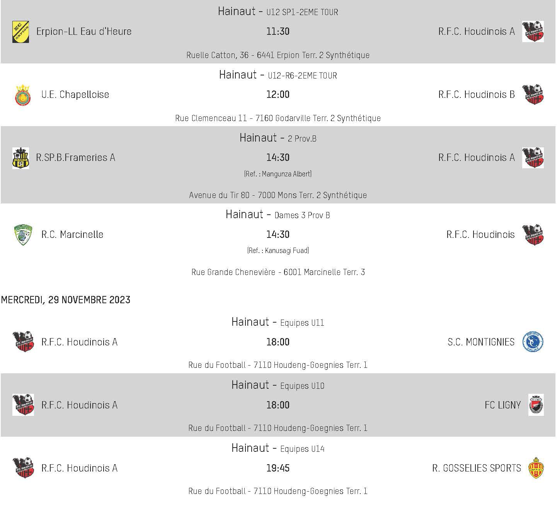Image resolution: width=557 pixels, height=511 pixels.
Task: Open the FC LIGNY team name
Action: coord(503,405)
